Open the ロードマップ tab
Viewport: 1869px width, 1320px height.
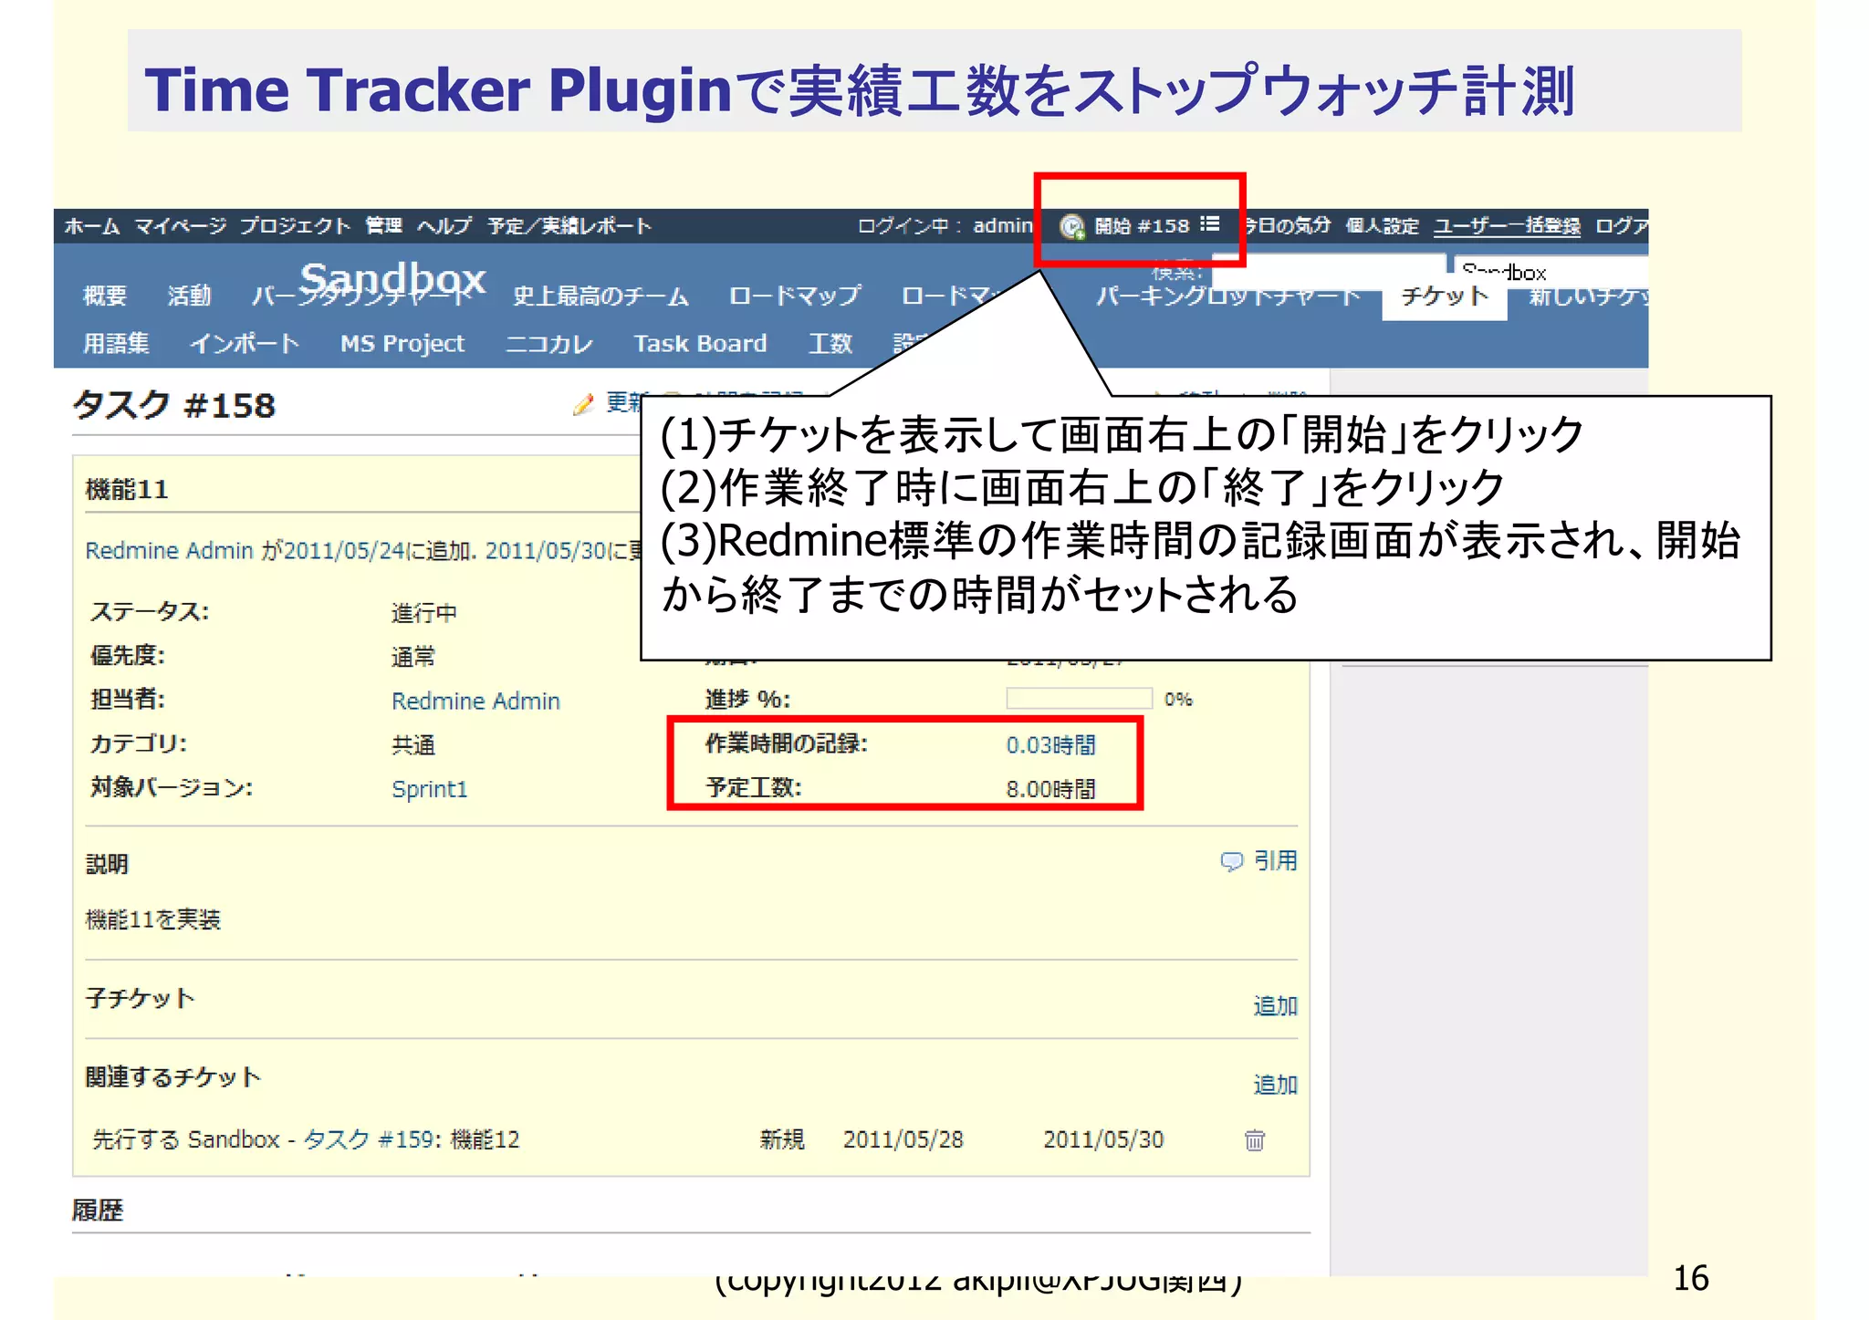tap(794, 296)
